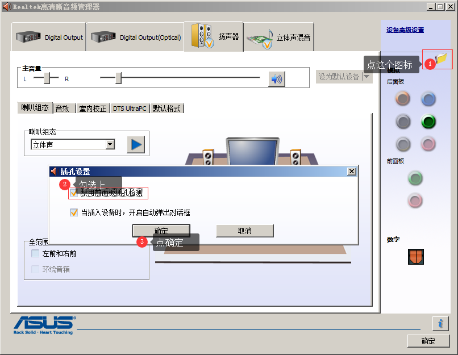Click the pink rear panel microphone jack
Image resolution: width=458 pixels, height=355 pixels.
[x=428, y=144]
